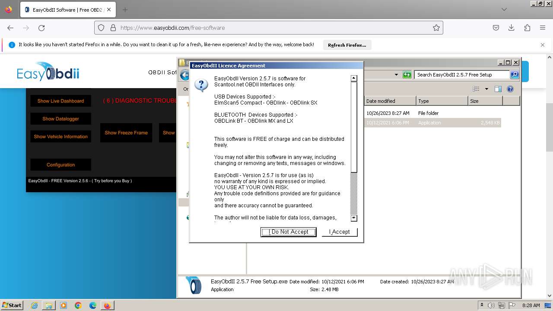The image size is (553, 311).
Task: Go back in Firefox browser
Action: coord(10,28)
